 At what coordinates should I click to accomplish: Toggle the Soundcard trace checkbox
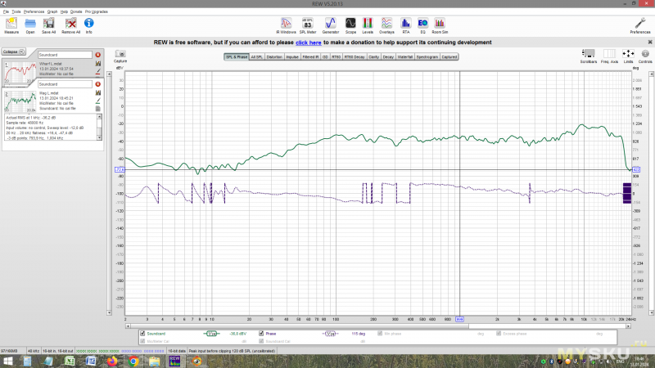[143, 334]
